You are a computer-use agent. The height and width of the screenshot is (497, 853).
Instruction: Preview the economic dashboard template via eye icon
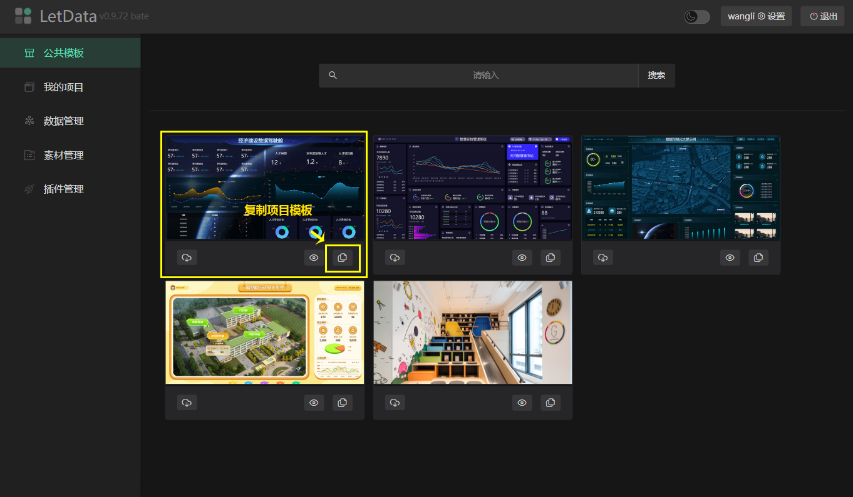[314, 258]
